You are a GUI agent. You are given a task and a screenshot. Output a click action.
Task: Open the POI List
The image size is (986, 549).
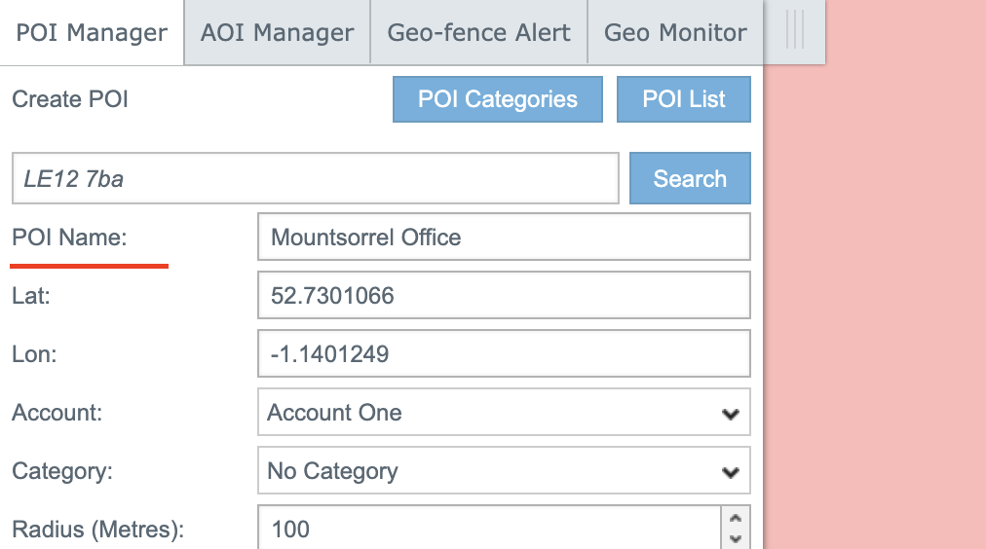pyautogui.click(x=683, y=99)
